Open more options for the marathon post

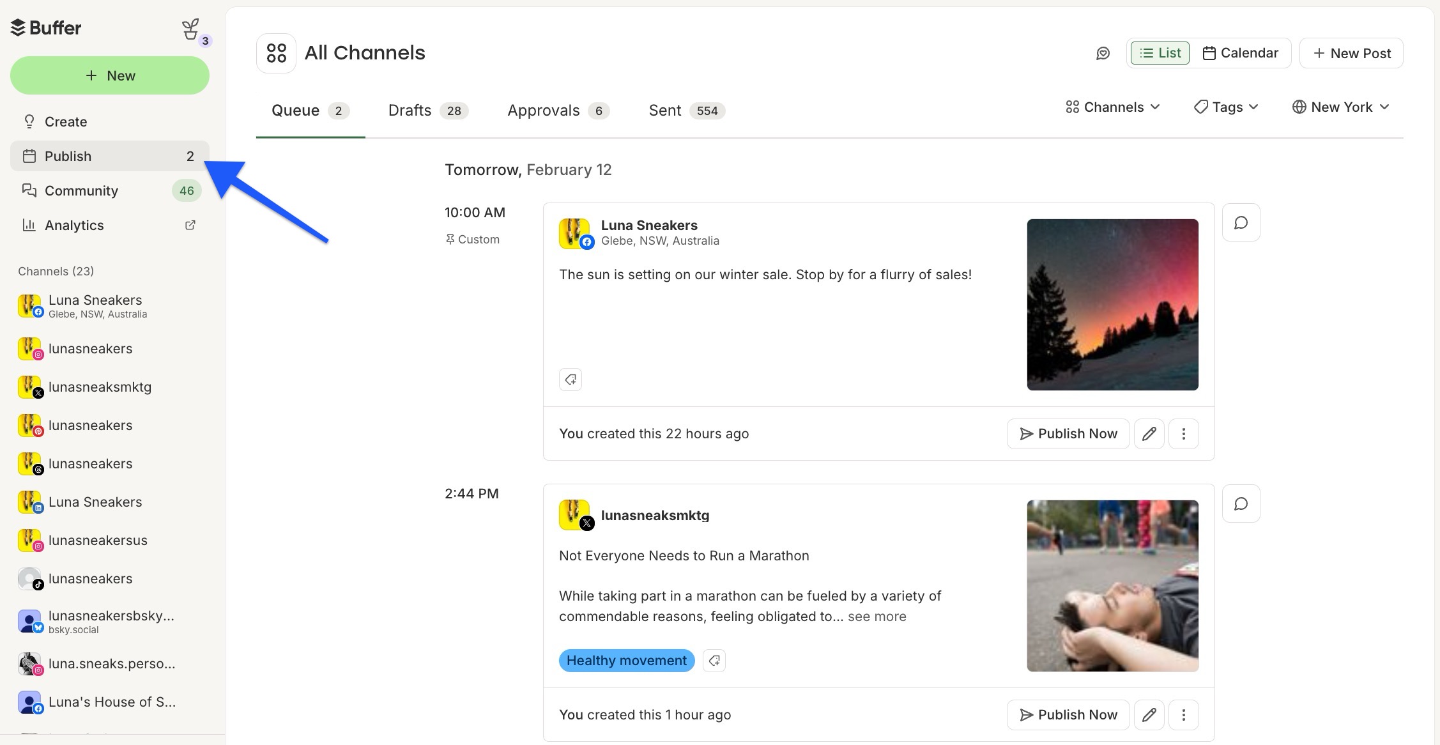tap(1184, 715)
